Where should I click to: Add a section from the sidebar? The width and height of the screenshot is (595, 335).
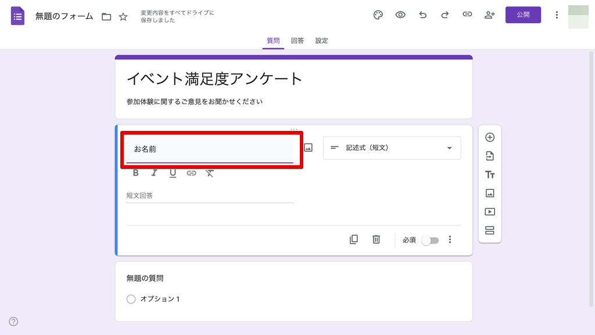click(490, 231)
